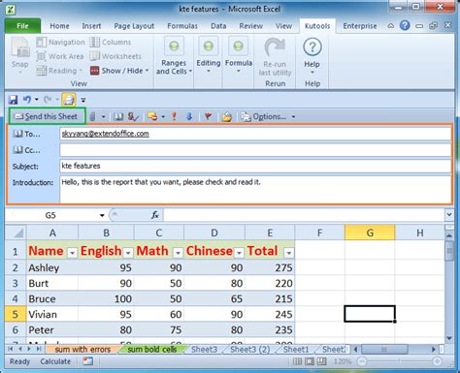
Task: Click into the empty Cc field
Action: click(255, 150)
